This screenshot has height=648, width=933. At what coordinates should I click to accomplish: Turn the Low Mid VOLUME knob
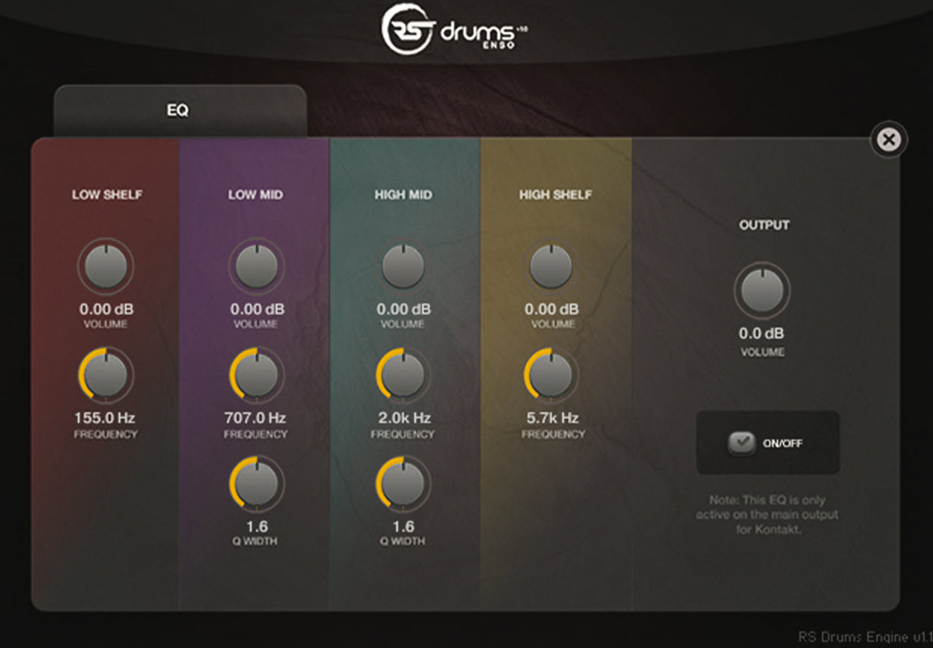[x=256, y=265]
